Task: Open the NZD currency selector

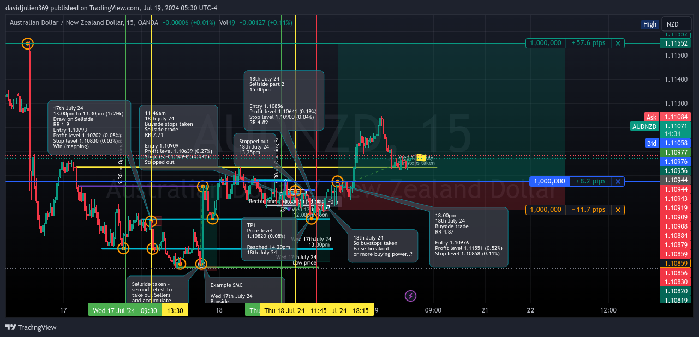Action: pos(676,24)
